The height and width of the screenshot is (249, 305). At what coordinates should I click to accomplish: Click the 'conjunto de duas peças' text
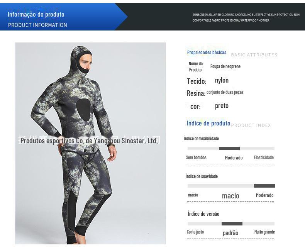coord(225,92)
